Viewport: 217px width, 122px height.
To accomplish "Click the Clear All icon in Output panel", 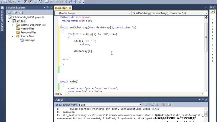I will click(163, 105).
